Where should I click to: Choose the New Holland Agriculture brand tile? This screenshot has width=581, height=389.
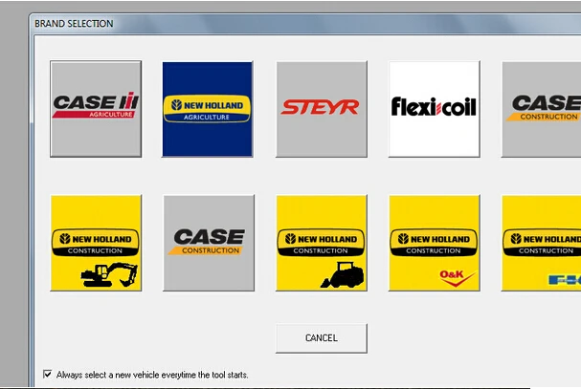click(208, 109)
